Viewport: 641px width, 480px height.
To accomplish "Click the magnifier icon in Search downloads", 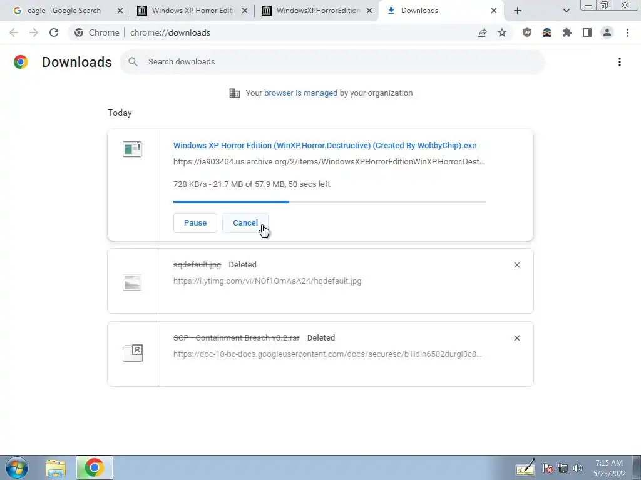I will [133, 62].
